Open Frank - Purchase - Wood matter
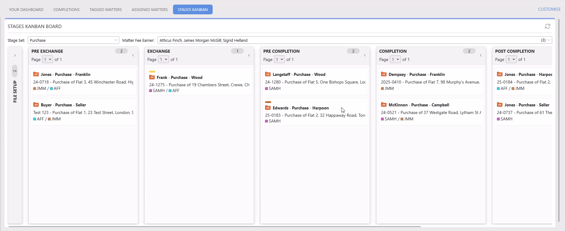 click(x=180, y=77)
